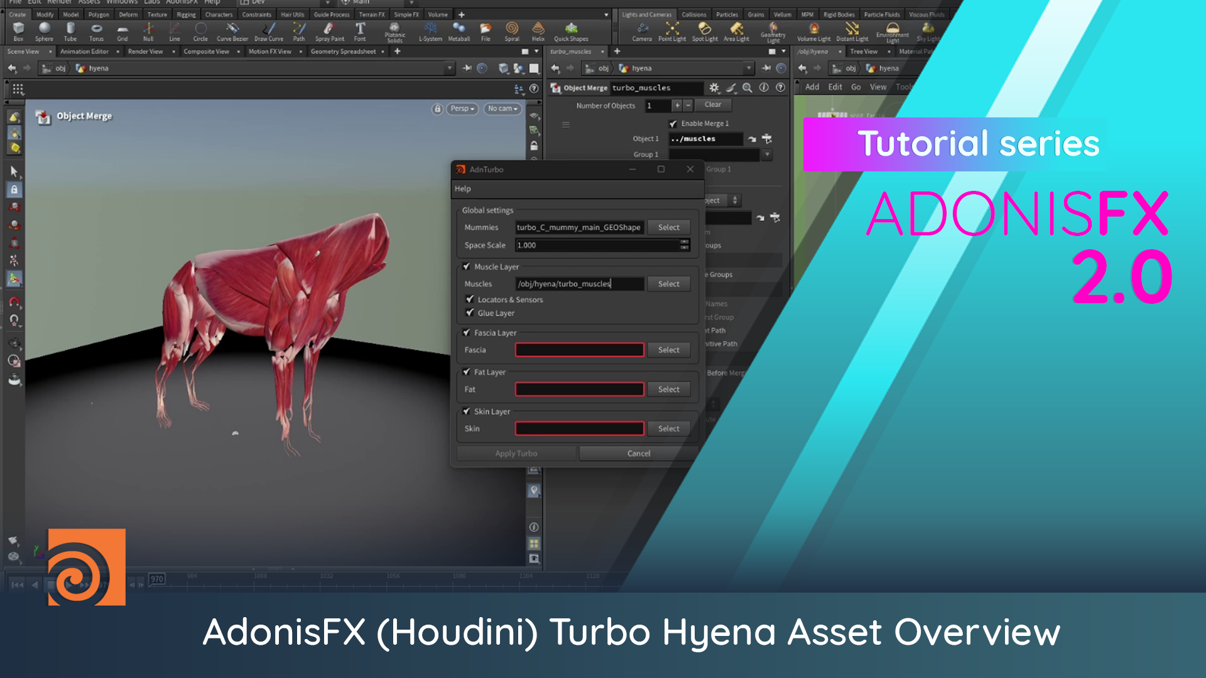The width and height of the screenshot is (1206, 678).
Task: Switch to the Render View tab
Action: [145, 51]
